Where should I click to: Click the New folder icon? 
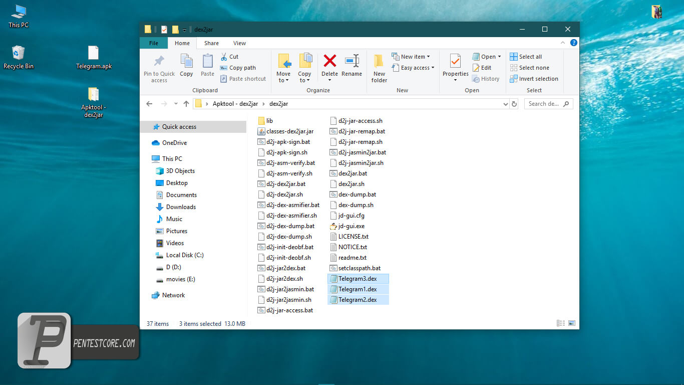379,61
